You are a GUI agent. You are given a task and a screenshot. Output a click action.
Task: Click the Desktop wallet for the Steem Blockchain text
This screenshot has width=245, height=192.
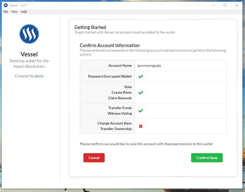click(x=29, y=63)
